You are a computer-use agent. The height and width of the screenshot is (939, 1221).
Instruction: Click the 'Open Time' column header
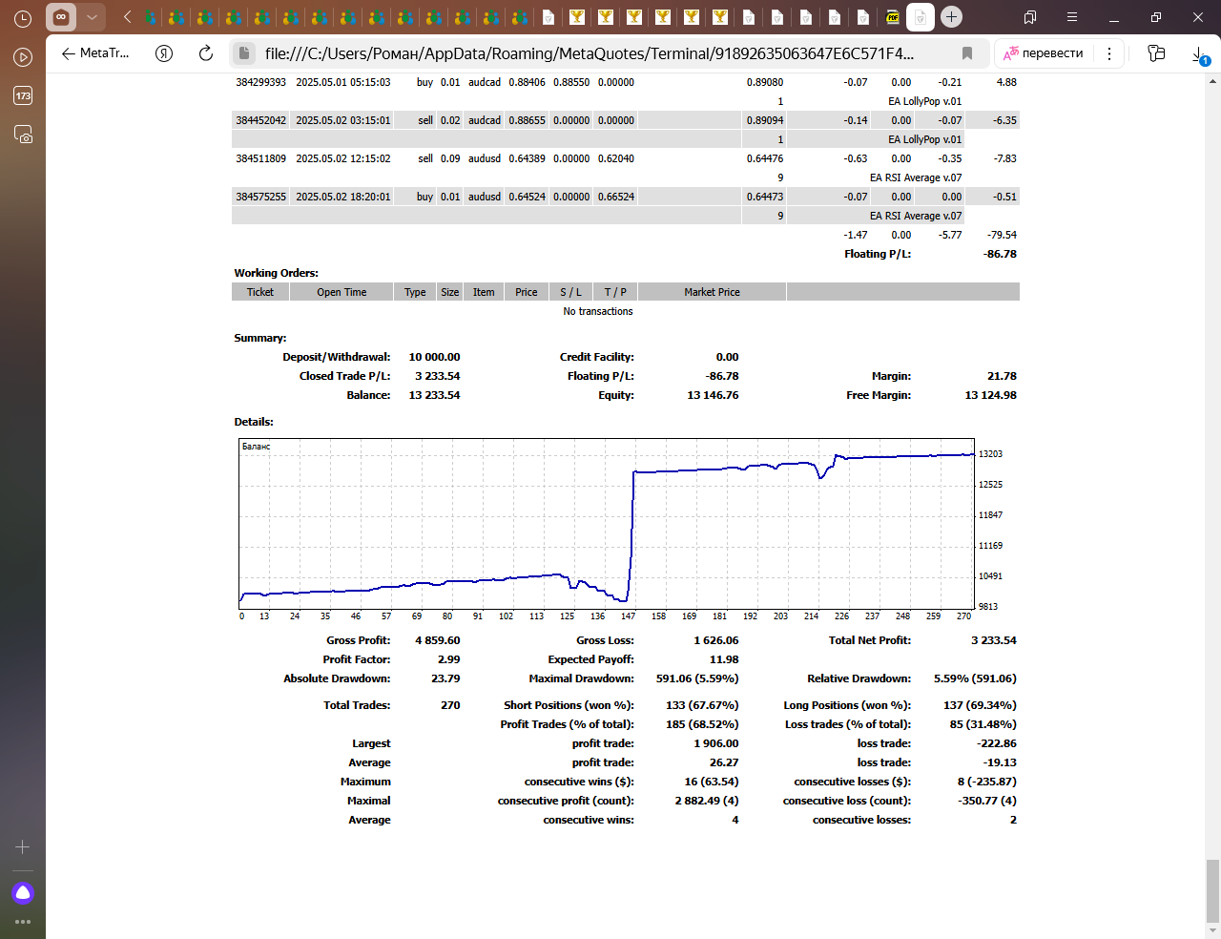[x=341, y=292]
